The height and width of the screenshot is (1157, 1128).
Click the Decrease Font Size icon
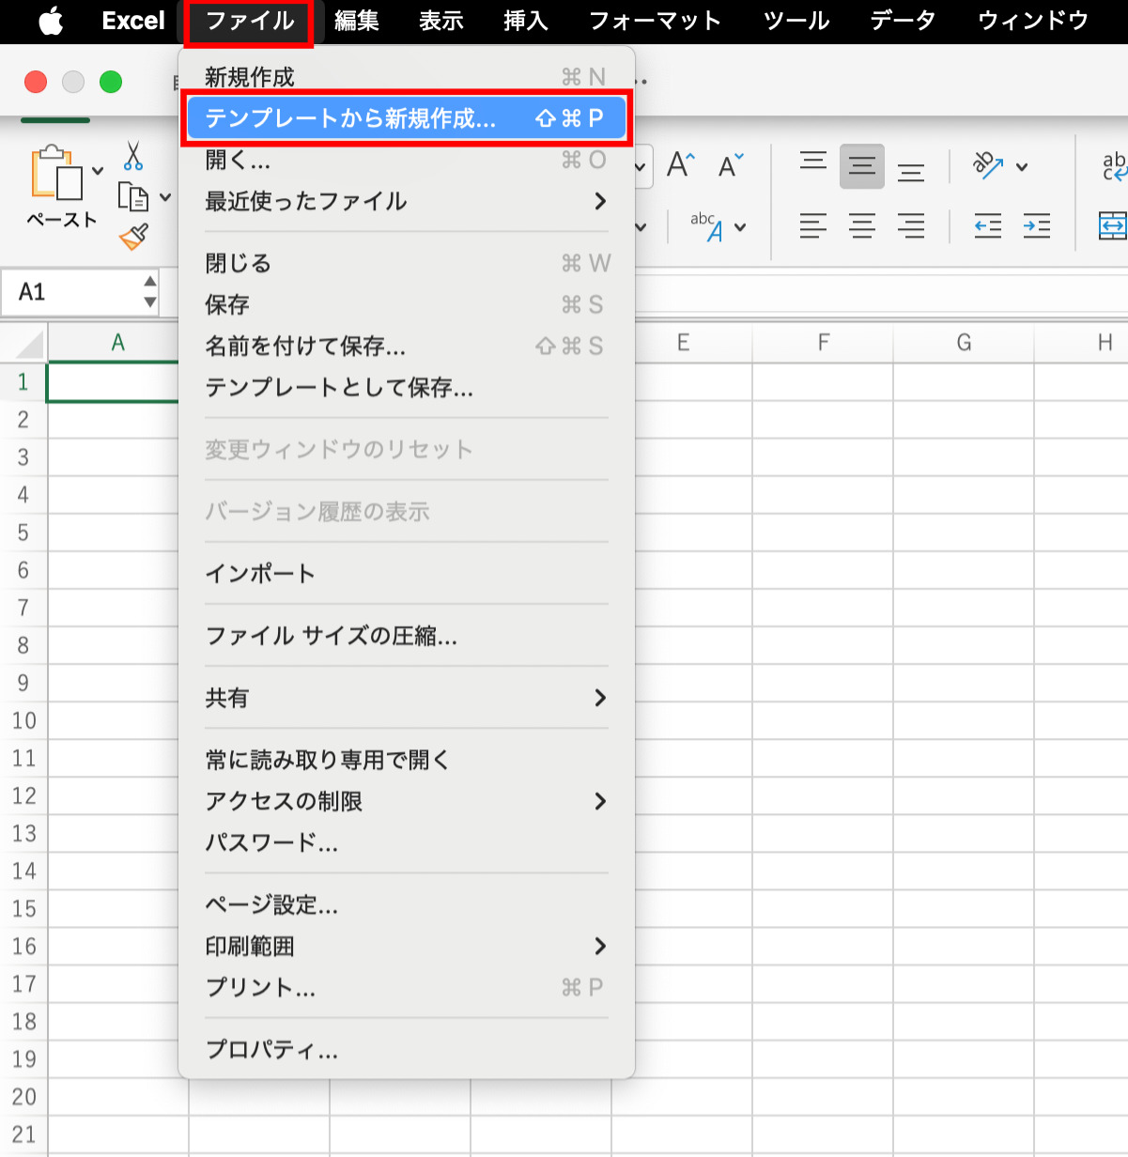730,166
